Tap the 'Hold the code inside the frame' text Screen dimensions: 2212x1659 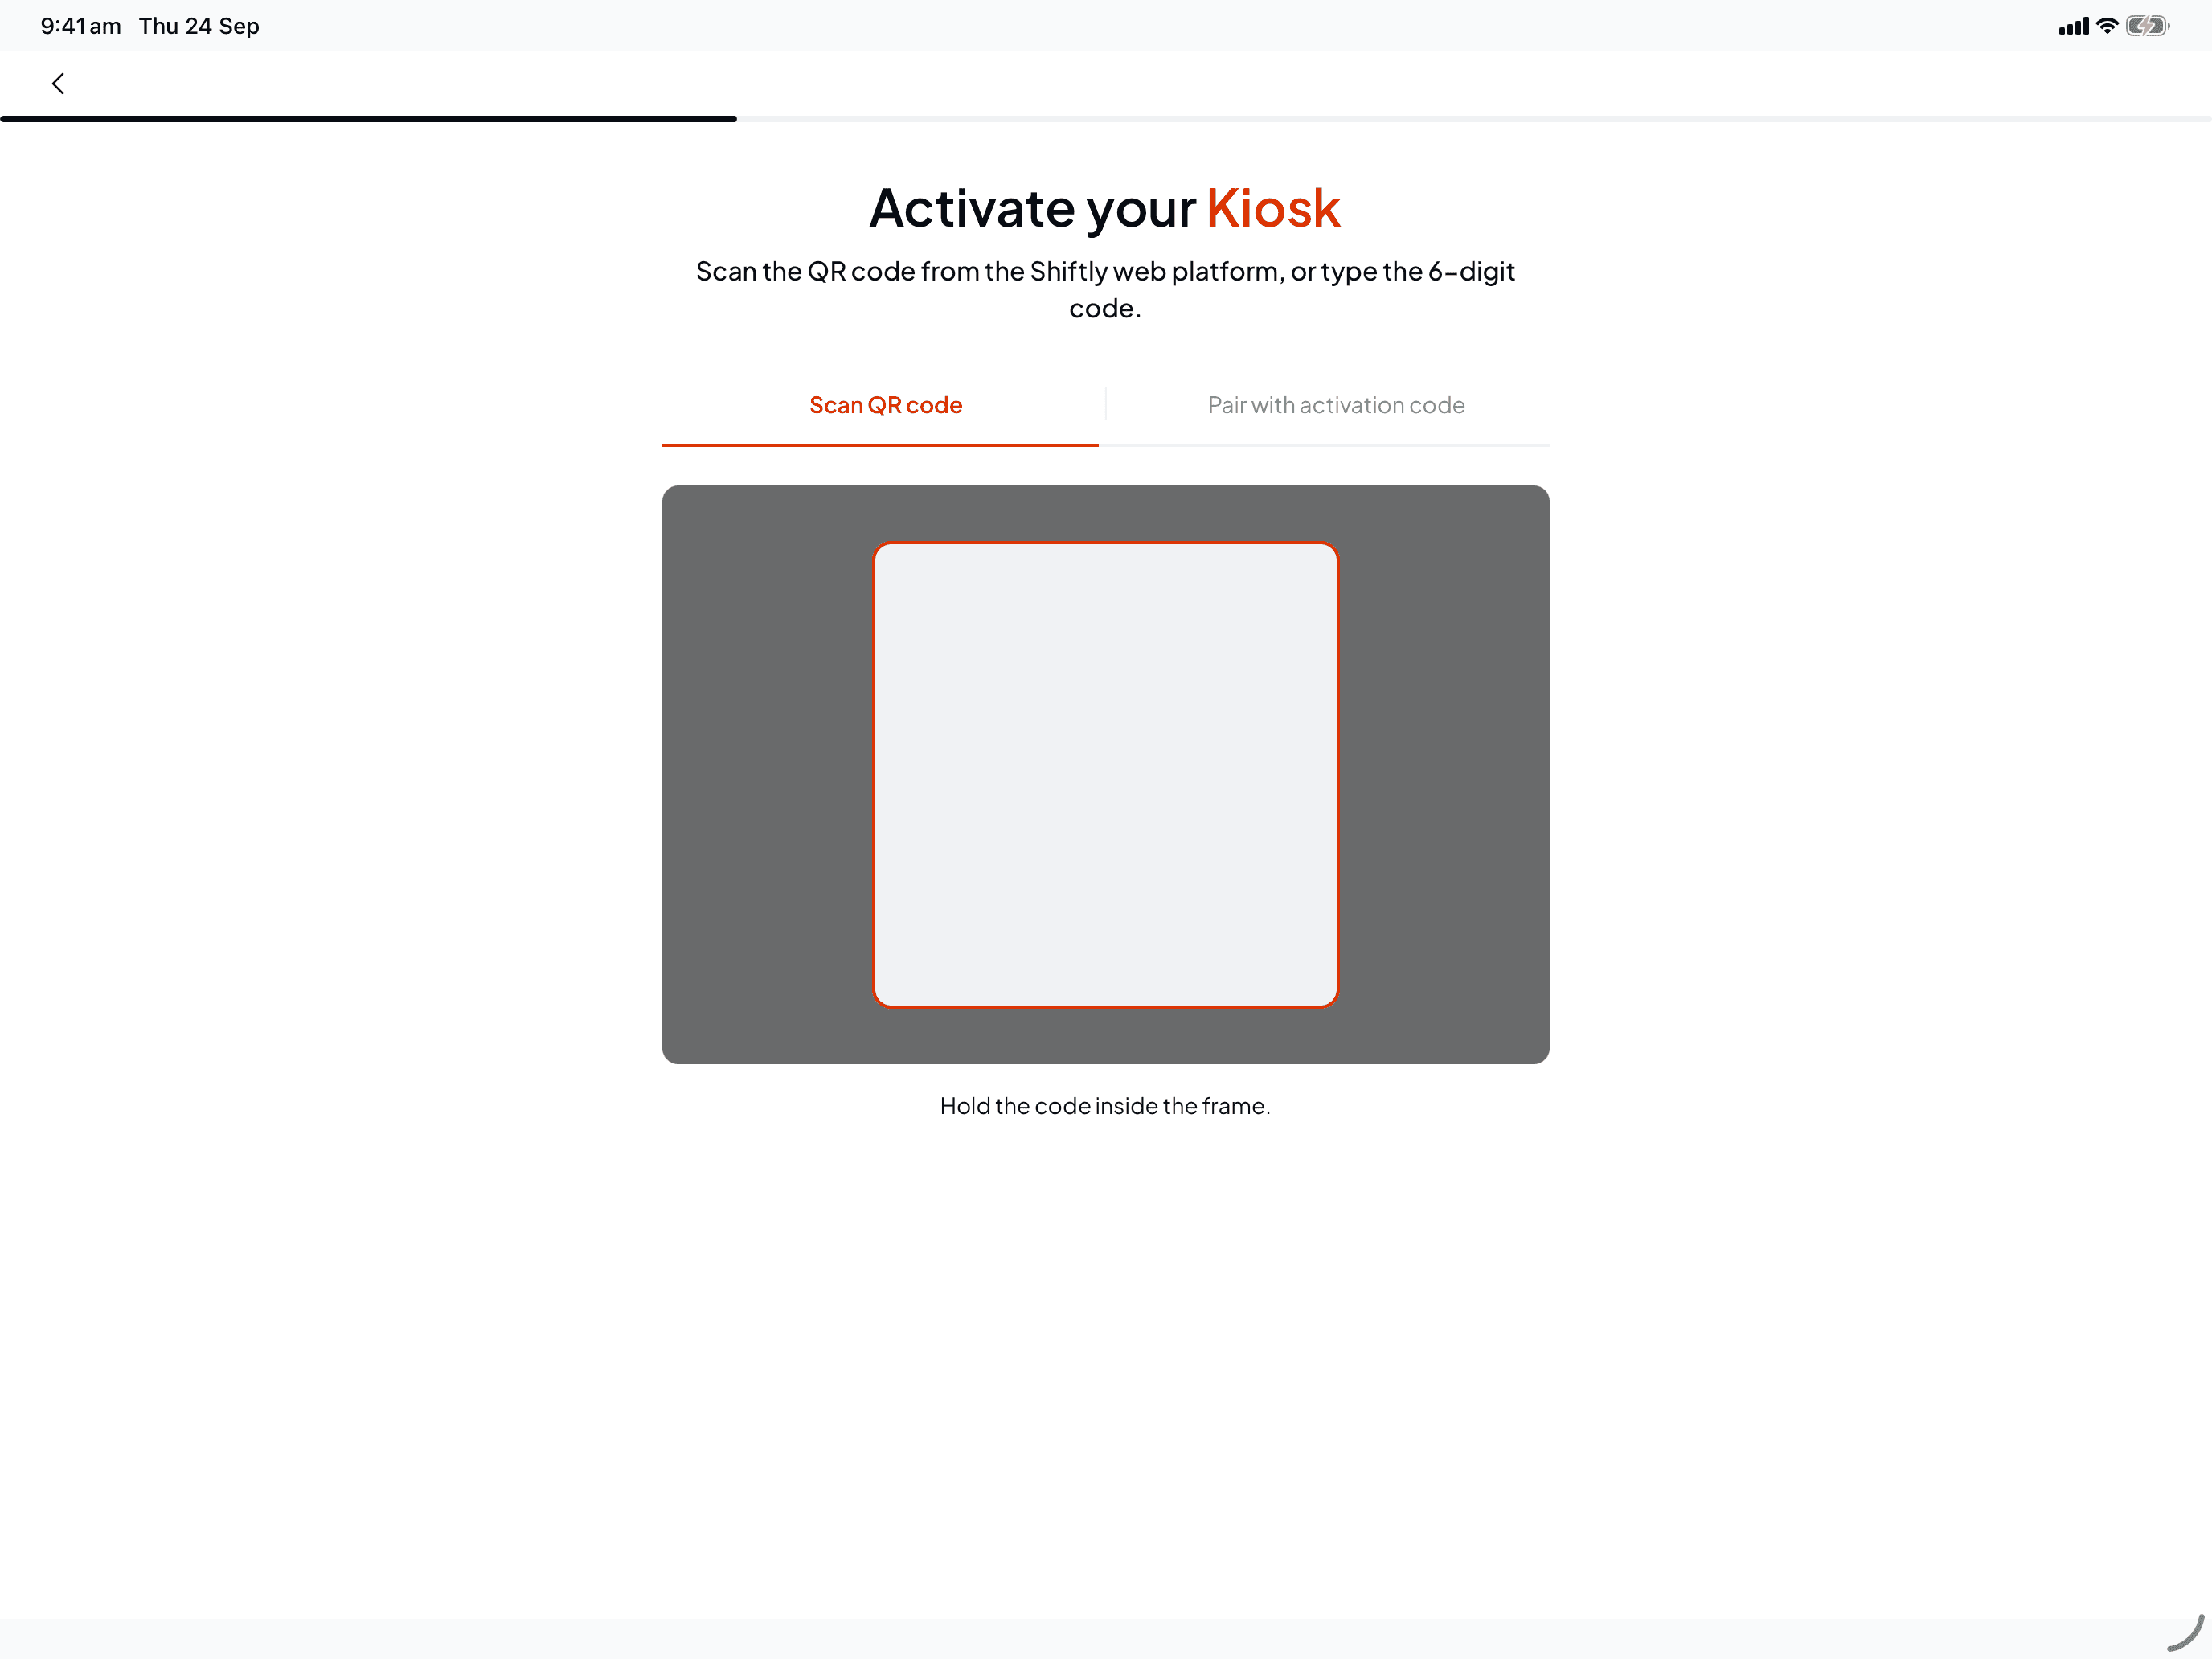click(1105, 1106)
